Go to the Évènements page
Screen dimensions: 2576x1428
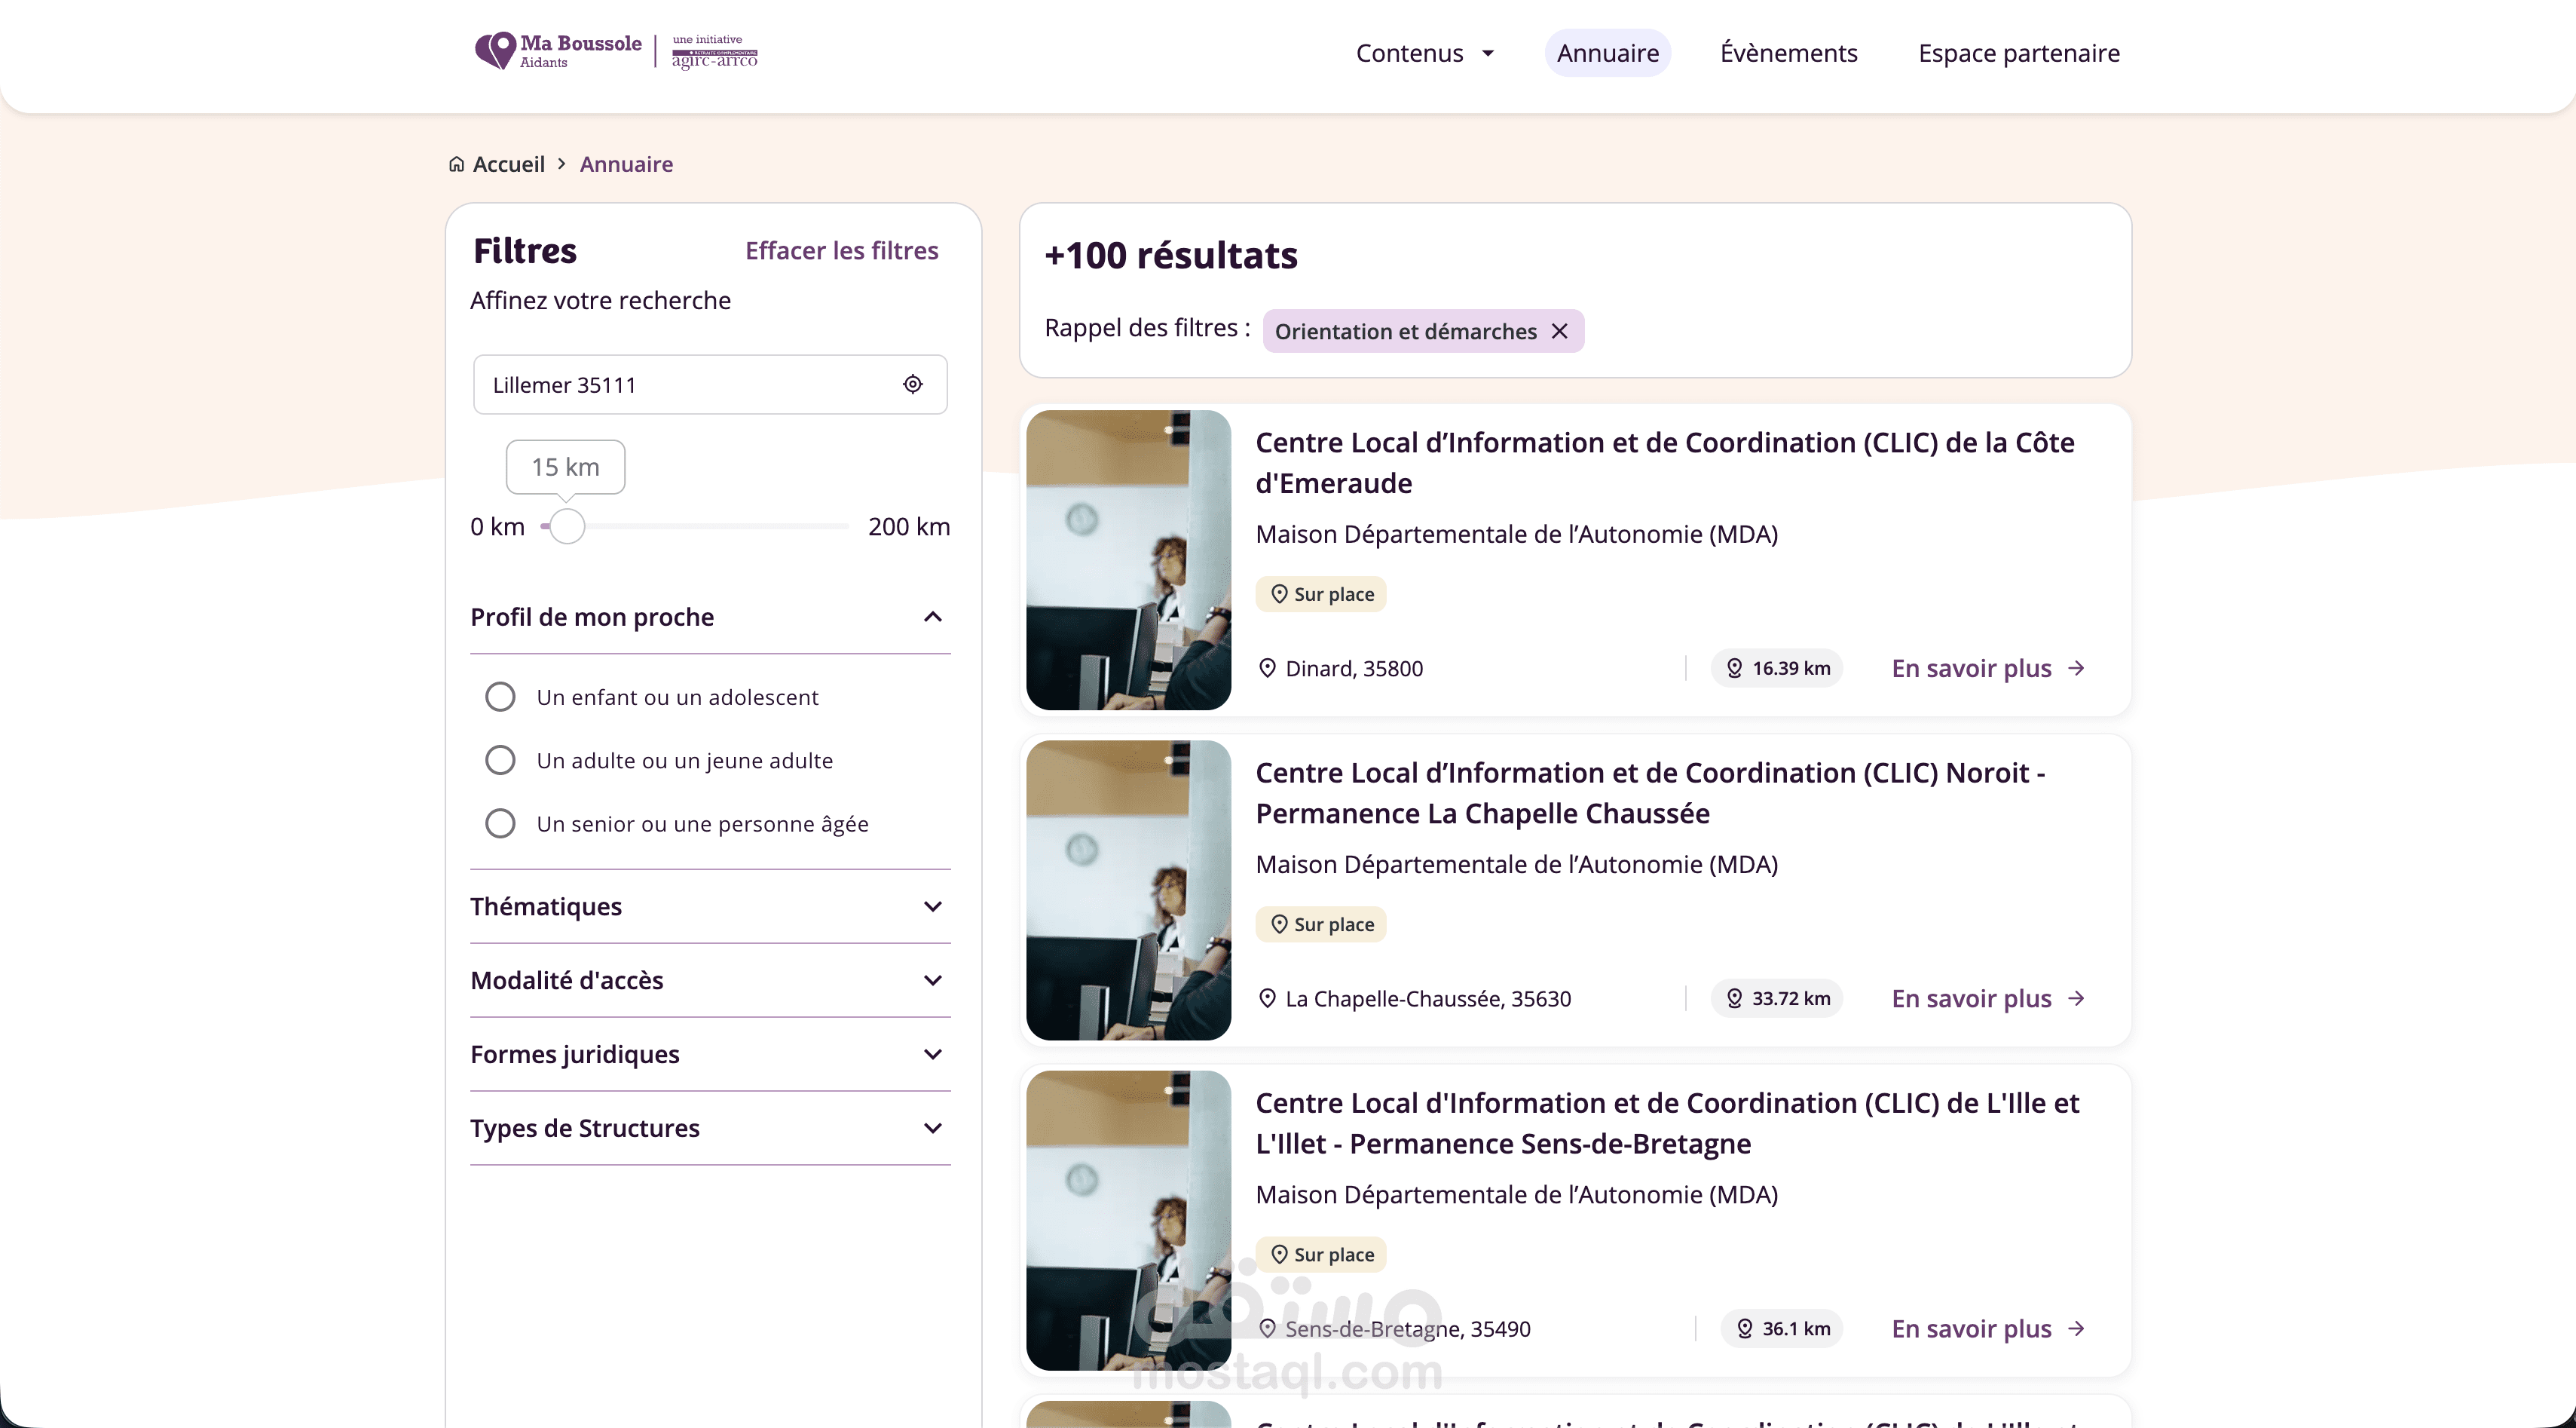[1788, 53]
